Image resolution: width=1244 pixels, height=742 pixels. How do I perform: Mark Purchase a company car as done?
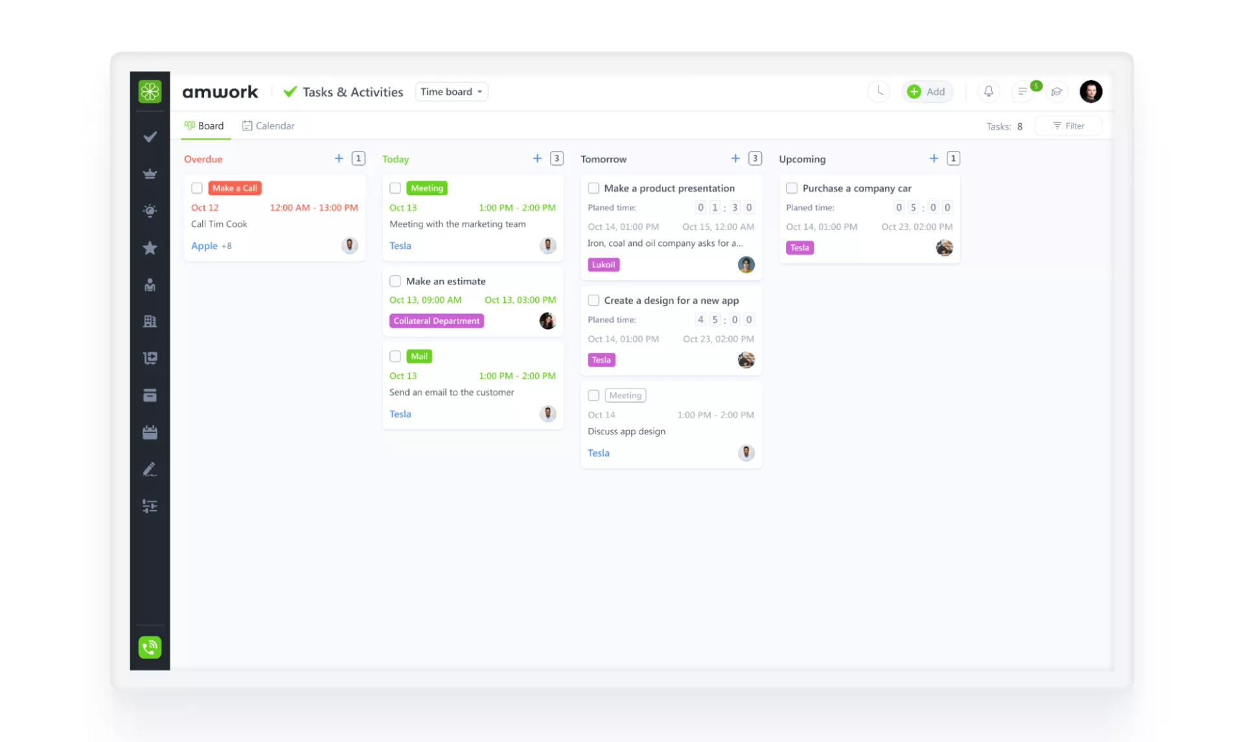pyautogui.click(x=792, y=188)
